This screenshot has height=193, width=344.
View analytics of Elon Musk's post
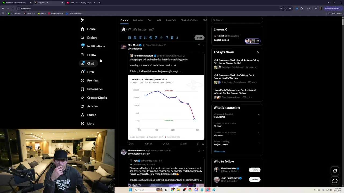[183, 144]
